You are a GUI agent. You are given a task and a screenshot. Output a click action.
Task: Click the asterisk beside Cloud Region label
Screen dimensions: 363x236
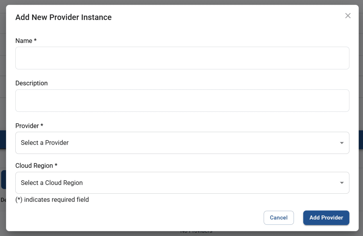(x=56, y=165)
